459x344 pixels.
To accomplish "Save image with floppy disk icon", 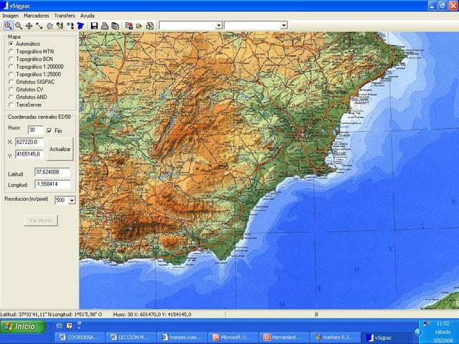I will click(94, 25).
